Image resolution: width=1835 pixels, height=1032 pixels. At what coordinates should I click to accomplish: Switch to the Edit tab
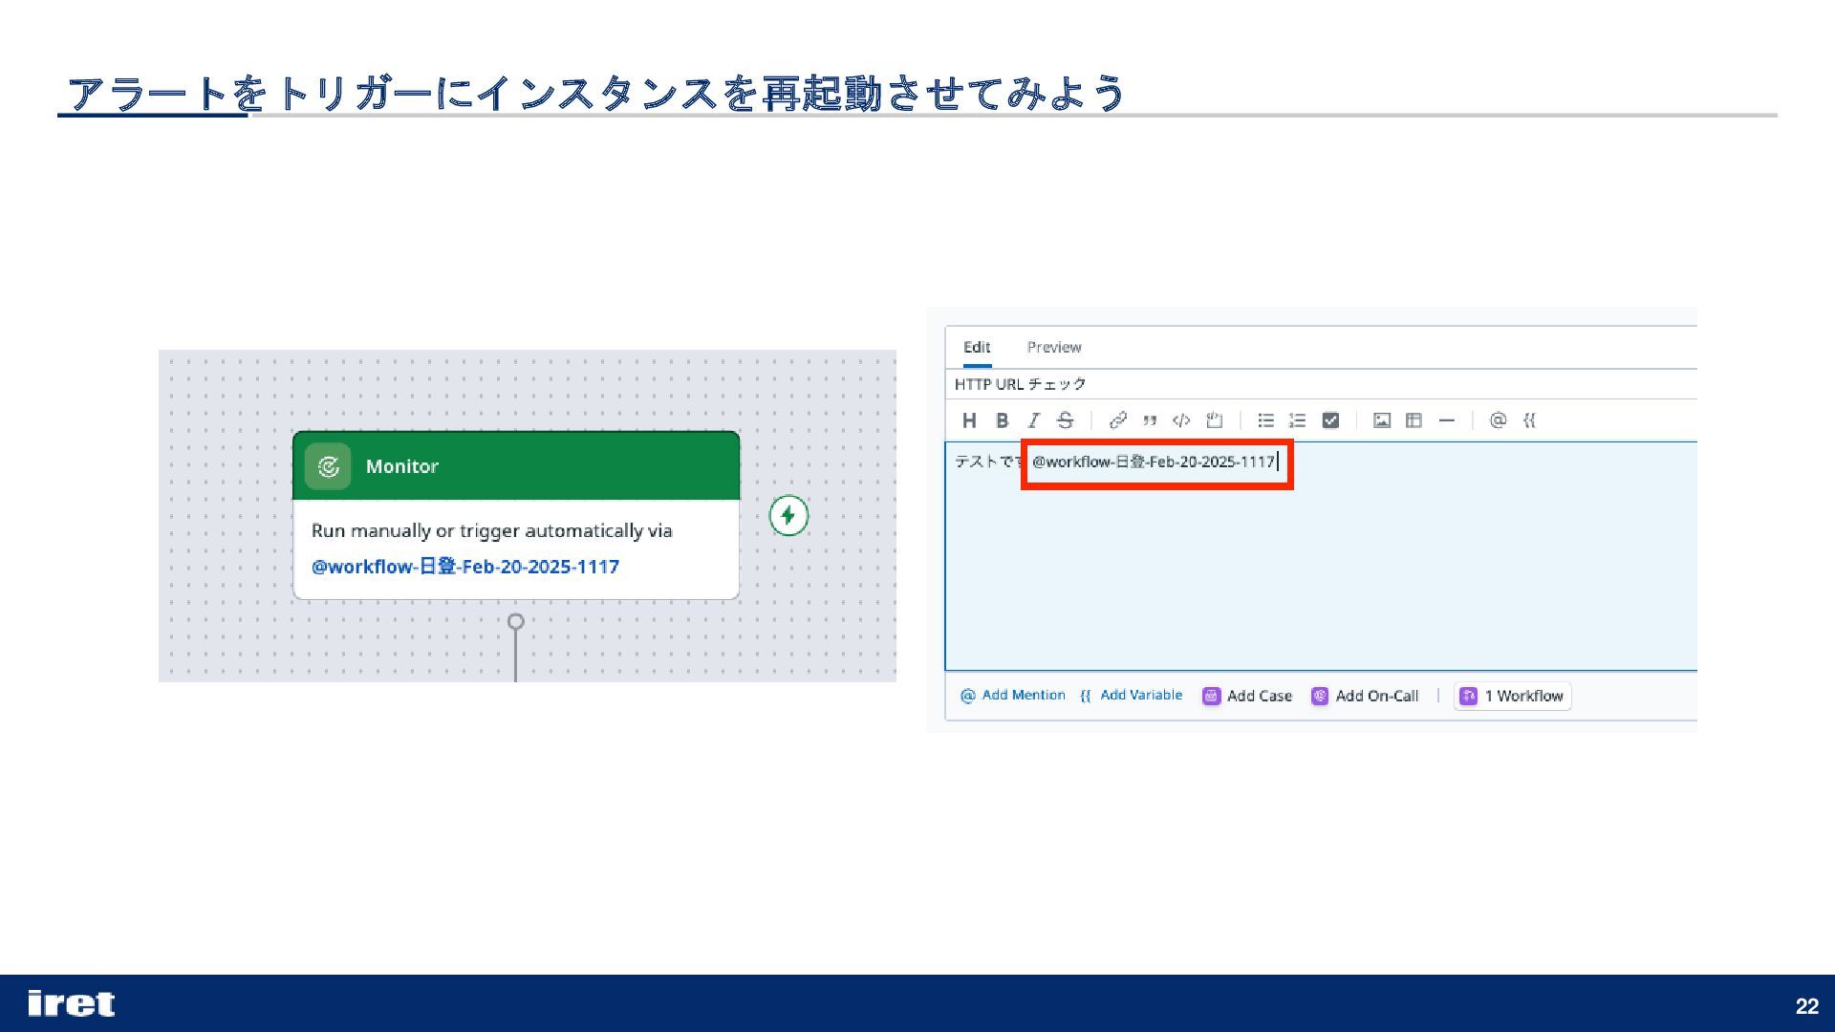pos(976,347)
